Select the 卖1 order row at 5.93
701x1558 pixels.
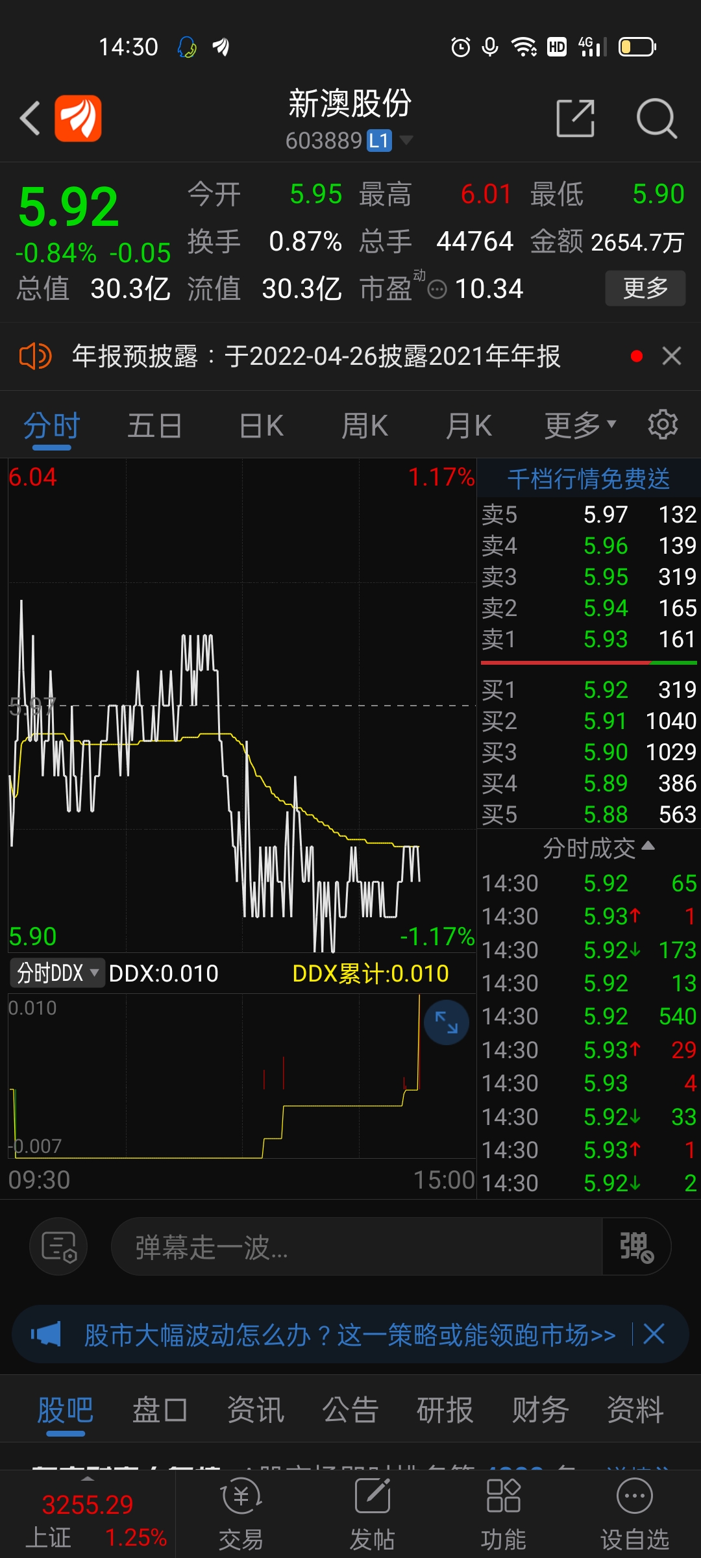pos(589,639)
